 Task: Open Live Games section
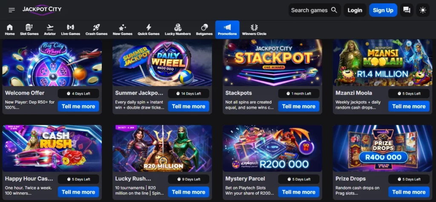pos(71,29)
